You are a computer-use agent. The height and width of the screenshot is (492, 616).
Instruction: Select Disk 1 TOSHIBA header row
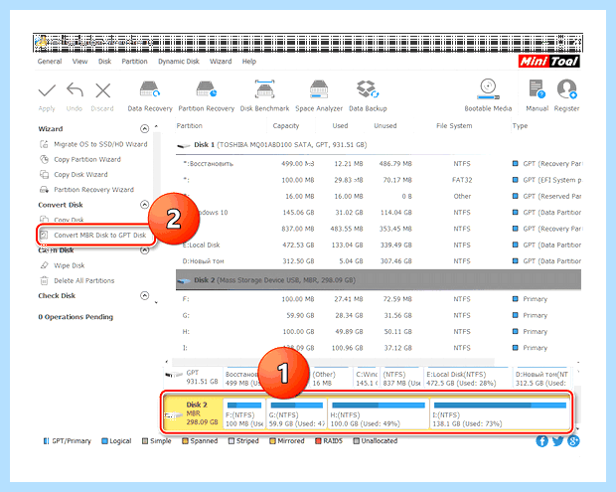[x=379, y=144]
